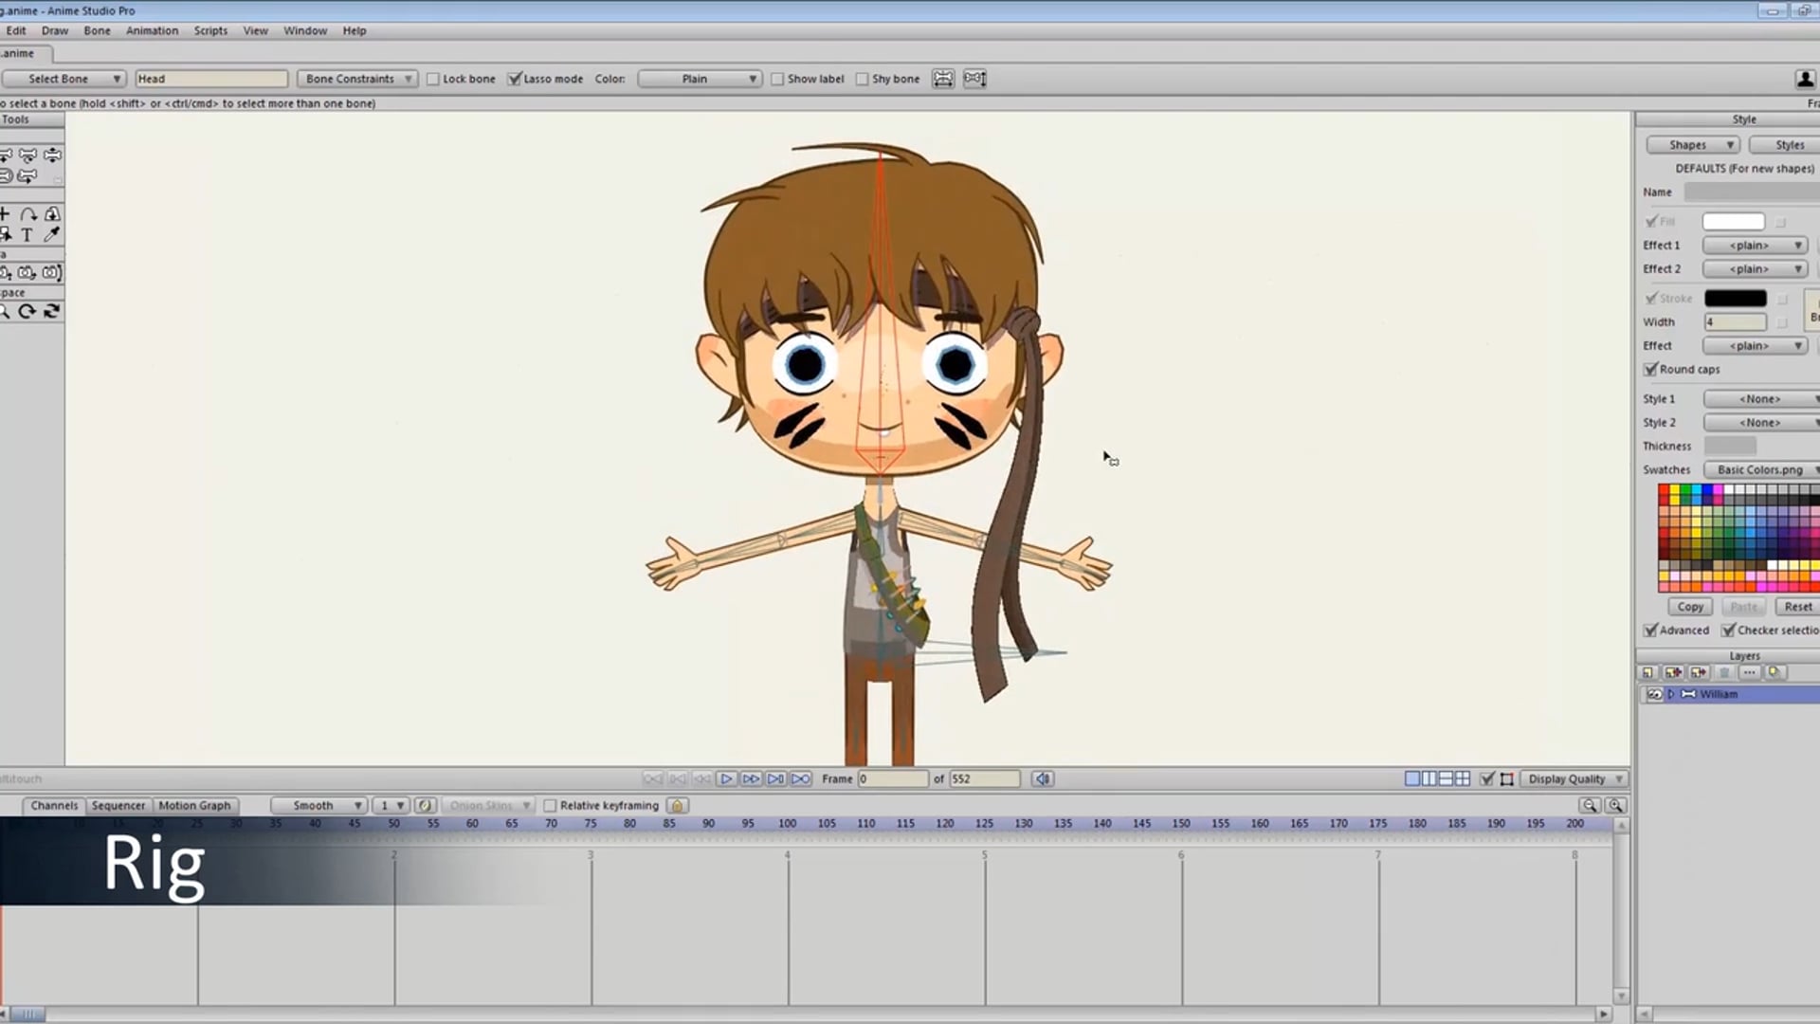Image resolution: width=1820 pixels, height=1024 pixels.
Task: Select the Text tool
Action: pyautogui.click(x=27, y=234)
